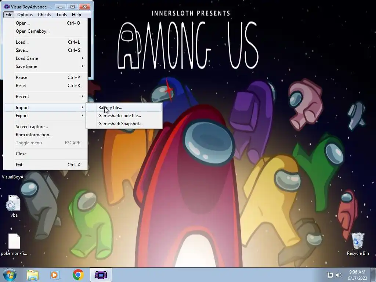Open Rom information... menu entry
Image resolution: width=376 pixels, height=282 pixels.
pyautogui.click(x=46, y=135)
